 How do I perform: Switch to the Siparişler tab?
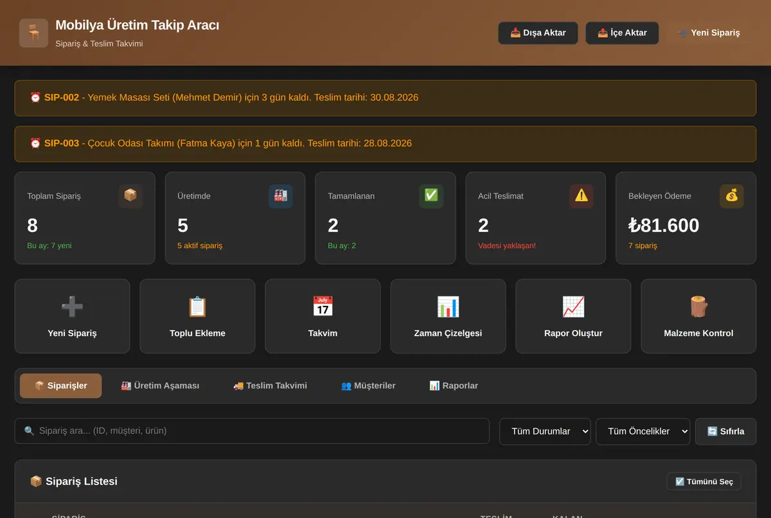[60, 386]
